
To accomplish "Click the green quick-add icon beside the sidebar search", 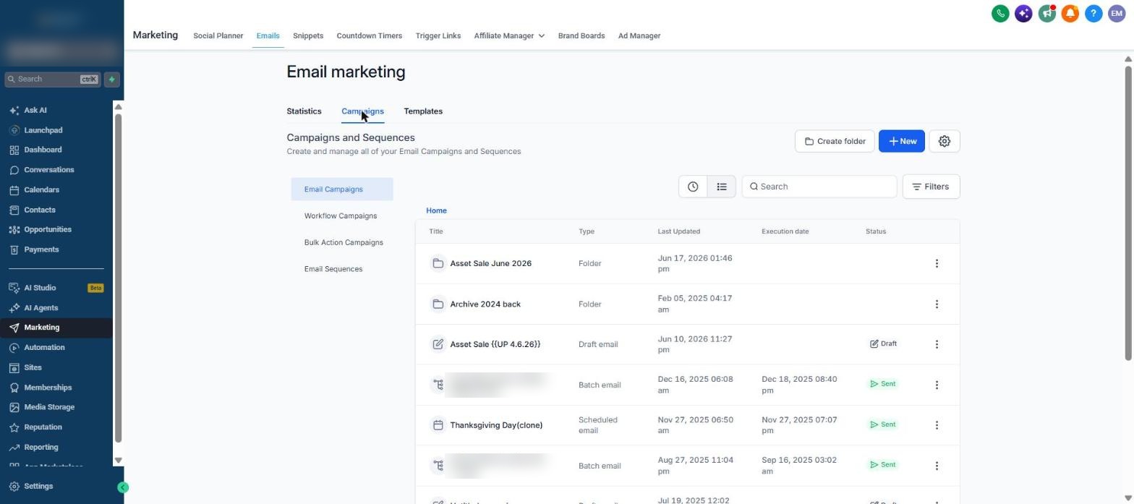I will [x=112, y=80].
